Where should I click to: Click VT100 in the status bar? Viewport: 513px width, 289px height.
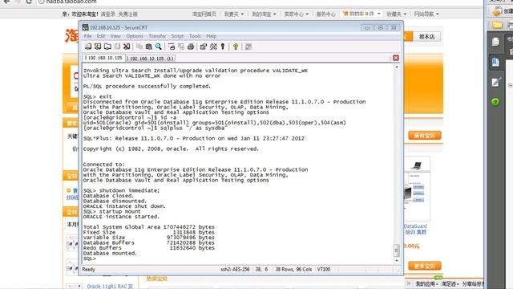324,269
